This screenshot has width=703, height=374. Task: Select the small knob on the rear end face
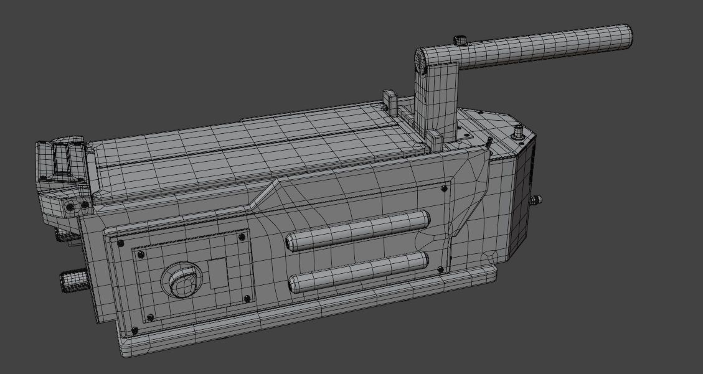point(536,200)
